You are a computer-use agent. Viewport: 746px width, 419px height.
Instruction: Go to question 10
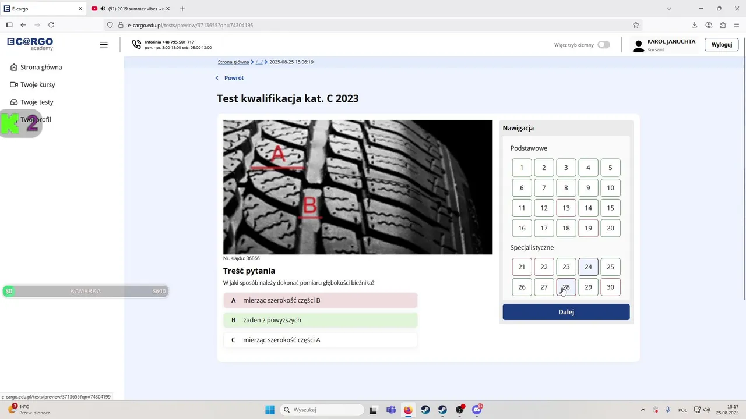(610, 188)
